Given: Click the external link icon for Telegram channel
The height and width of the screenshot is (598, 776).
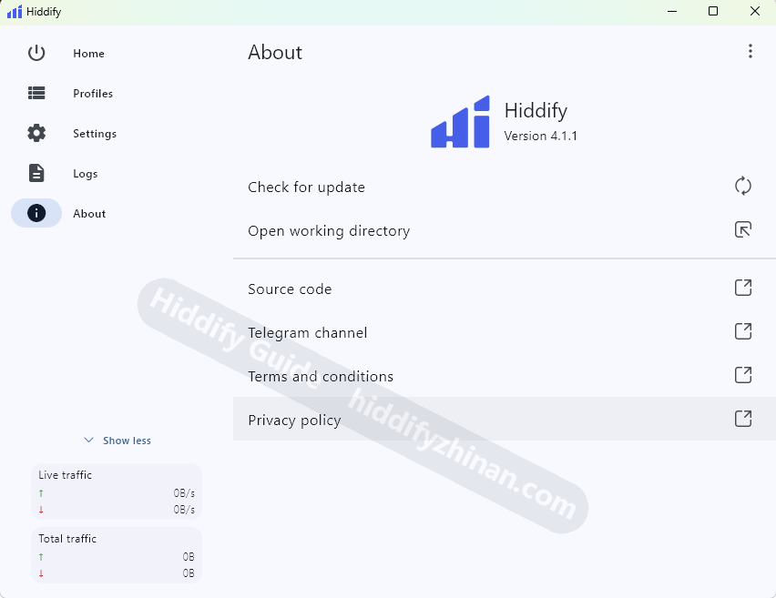Looking at the screenshot, I should [743, 331].
